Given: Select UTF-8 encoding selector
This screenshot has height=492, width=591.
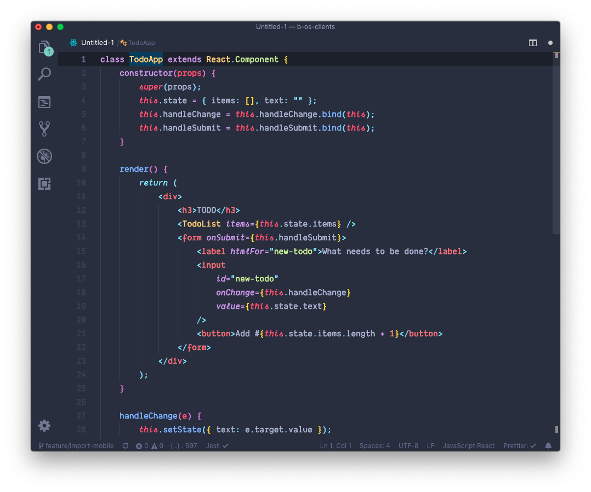Looking at the screenshot, I should [x=408, y=446].
